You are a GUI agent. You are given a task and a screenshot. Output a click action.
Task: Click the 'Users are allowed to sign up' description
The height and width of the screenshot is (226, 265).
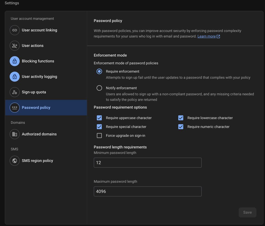(x=180, y=97)
